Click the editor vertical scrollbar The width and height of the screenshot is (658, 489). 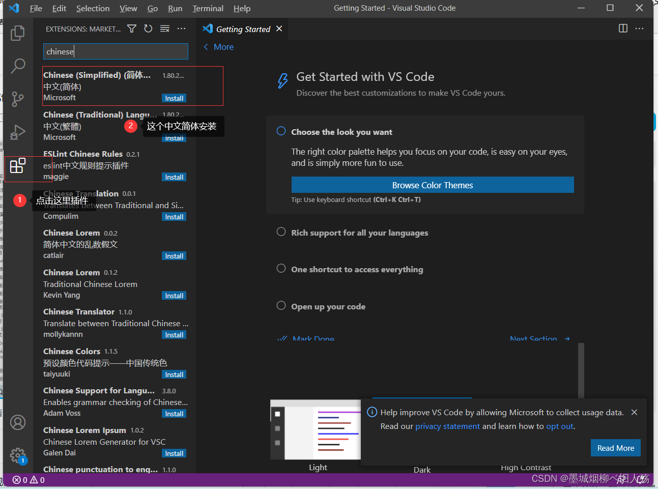(x=581, y=370)
